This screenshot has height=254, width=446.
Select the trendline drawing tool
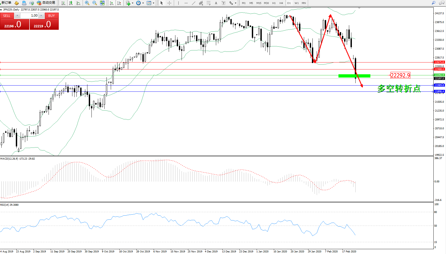click(194, 3)
